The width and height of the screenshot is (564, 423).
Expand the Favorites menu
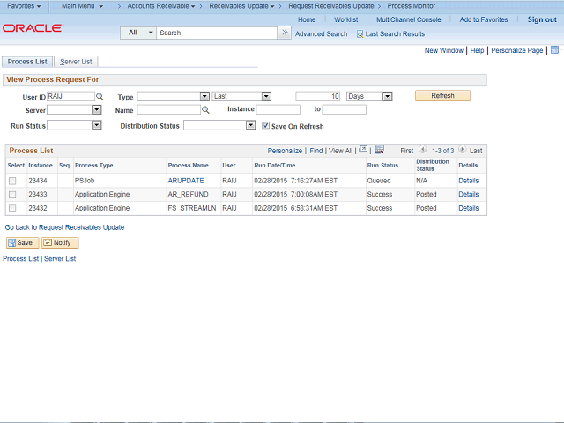24,6
